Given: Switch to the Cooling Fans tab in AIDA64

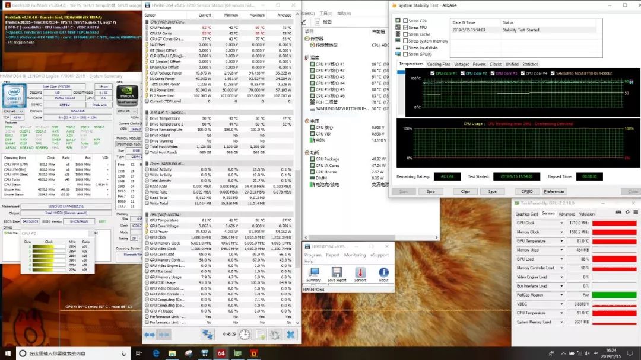Looking at the screenshot, I should point(439,64).
